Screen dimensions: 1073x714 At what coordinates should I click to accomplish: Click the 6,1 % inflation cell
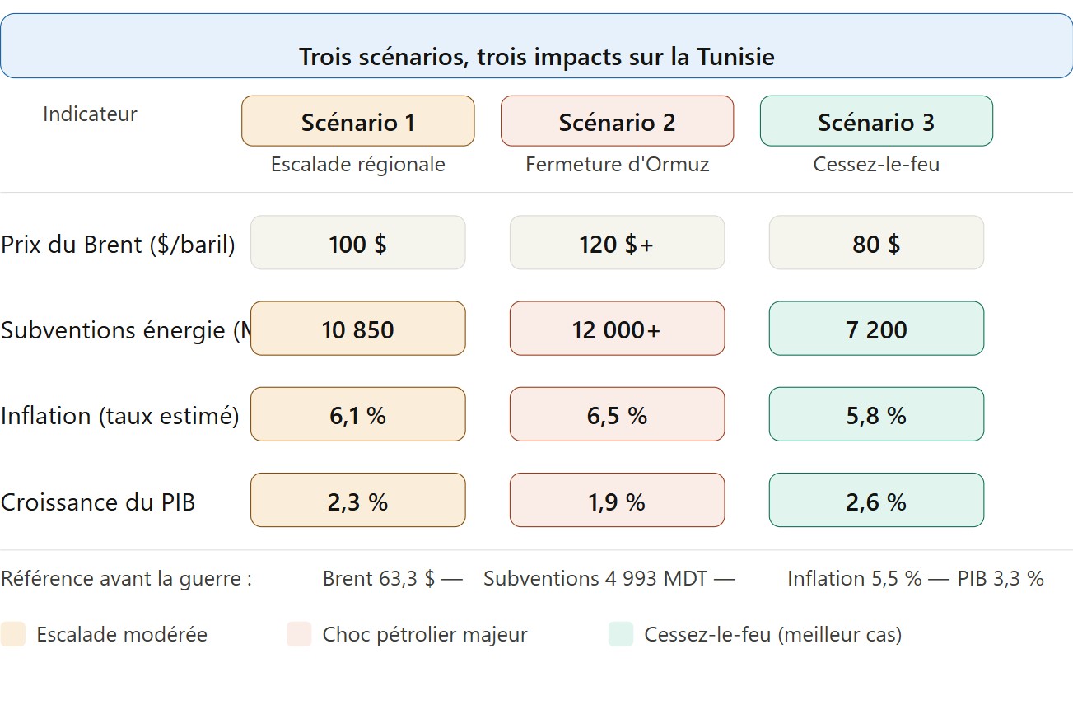click(357, 414)
